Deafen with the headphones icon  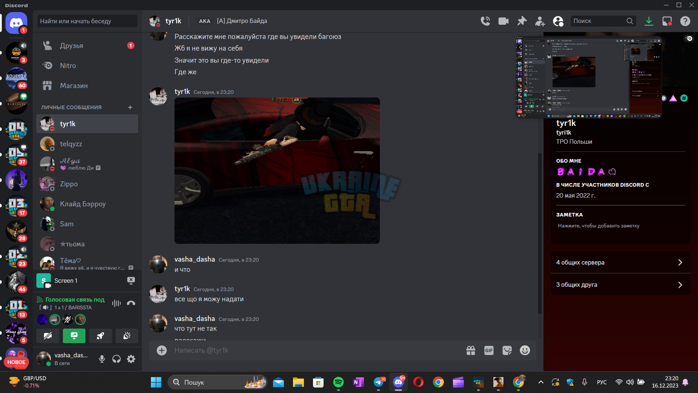coord(116,359)
